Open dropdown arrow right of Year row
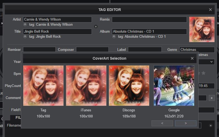The image size is (219, 137). pos(212,62)
